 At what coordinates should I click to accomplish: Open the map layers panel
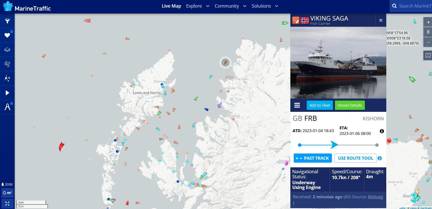click(7, 50)
